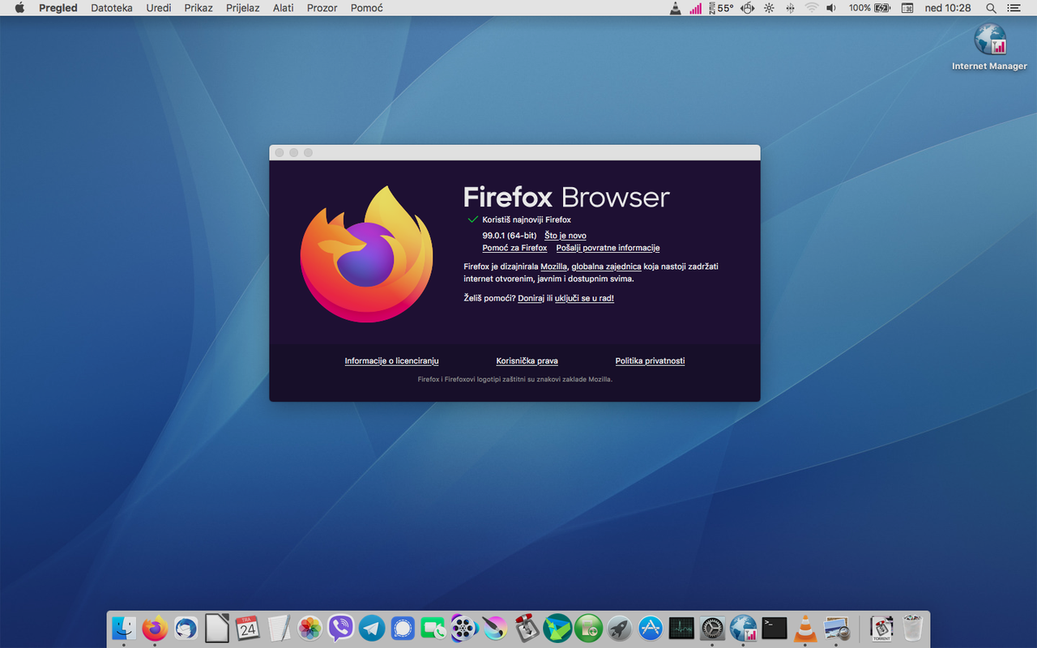Click the pink signal bars status icon
The width and height of the screenshot is (1037, 648).
pyautogui.click(x=696, y=8)
